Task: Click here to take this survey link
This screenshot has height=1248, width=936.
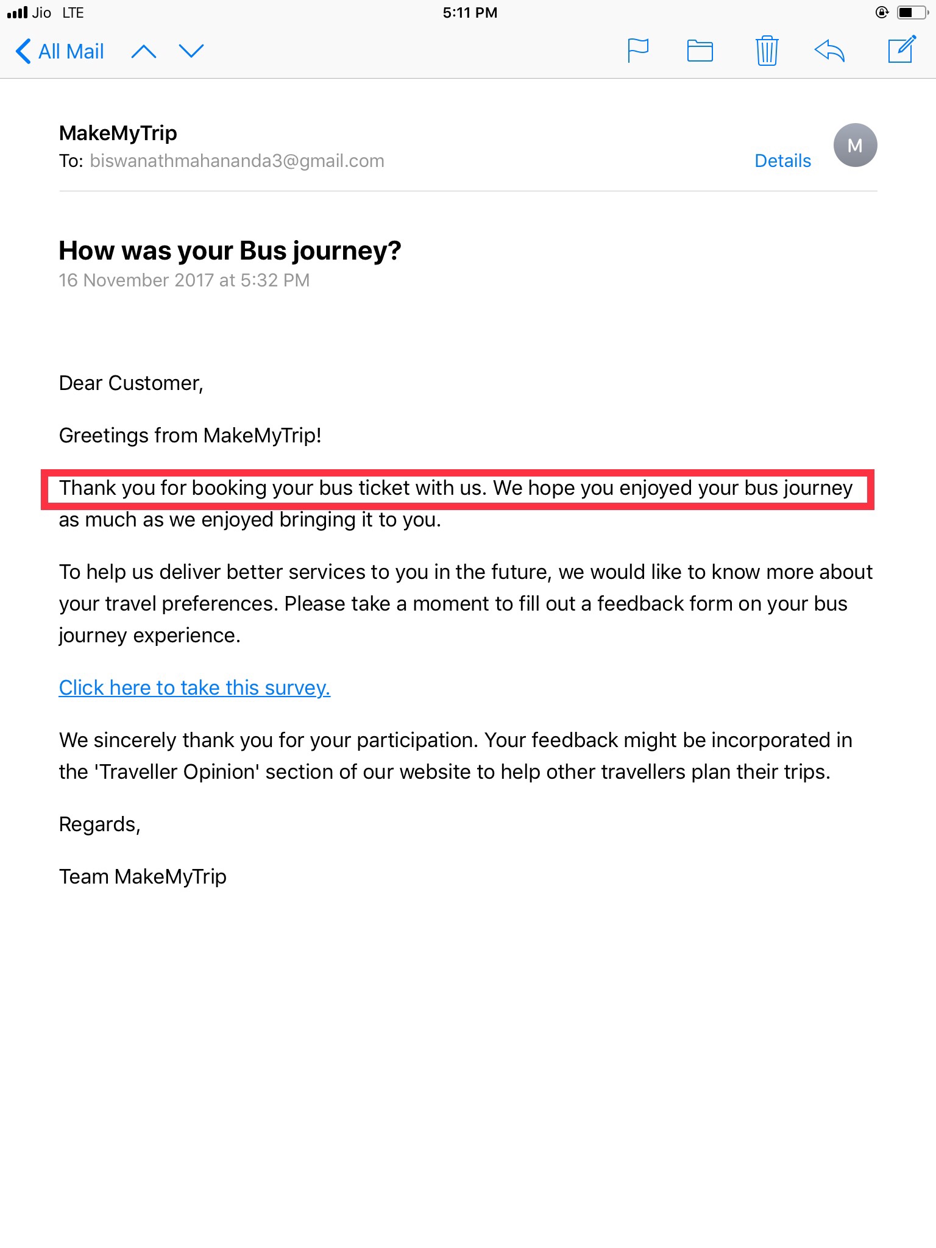Action: pyautogui.click(x=194, y=687)
